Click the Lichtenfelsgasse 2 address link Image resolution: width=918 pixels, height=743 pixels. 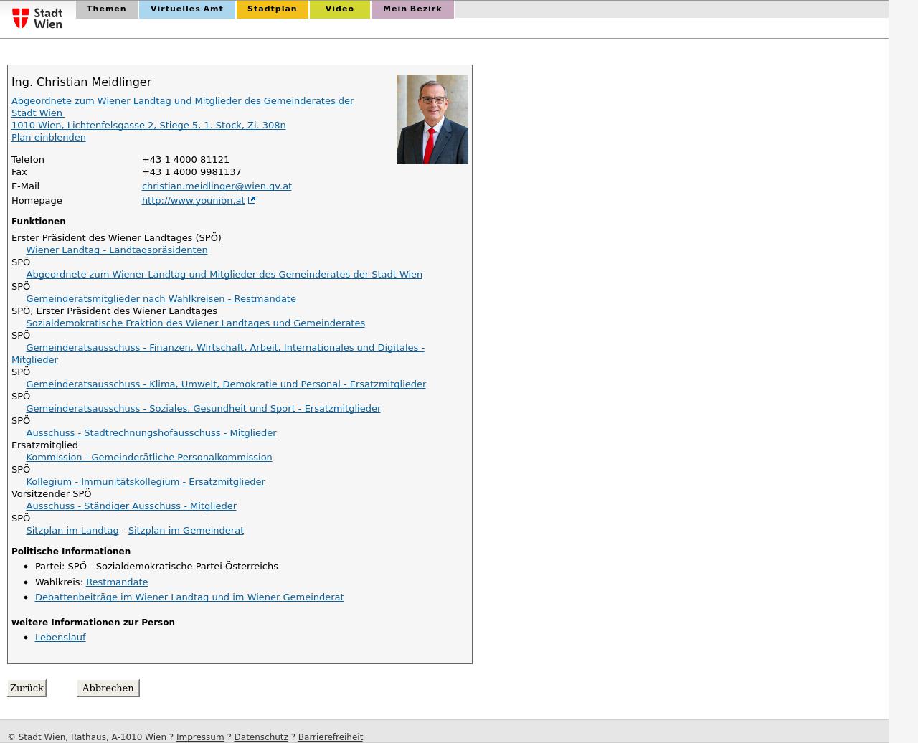pos(148,126)
